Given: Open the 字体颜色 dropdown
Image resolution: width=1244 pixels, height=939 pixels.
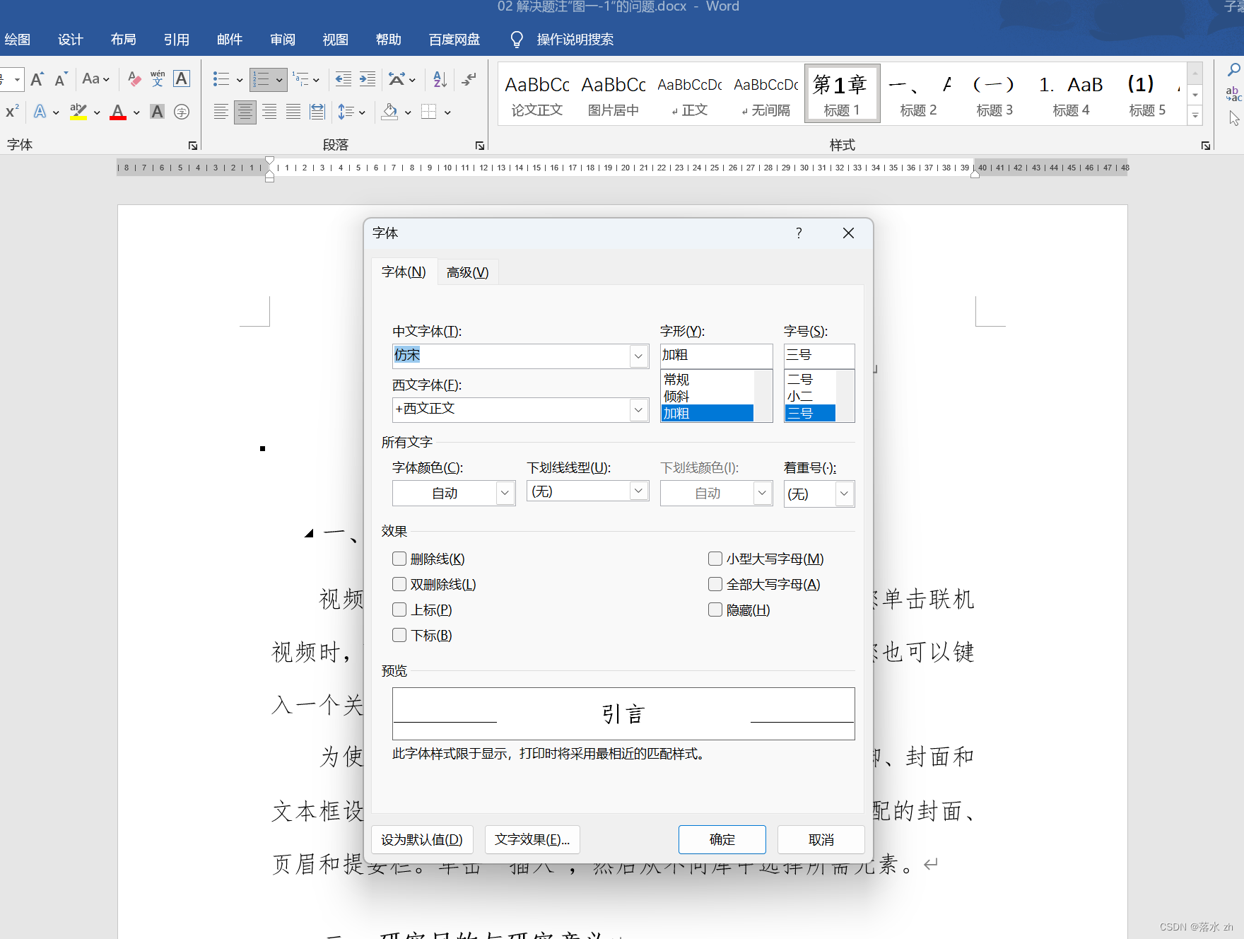Looking at the screenshot, I should pyautogui.click(x=505, y=493).
